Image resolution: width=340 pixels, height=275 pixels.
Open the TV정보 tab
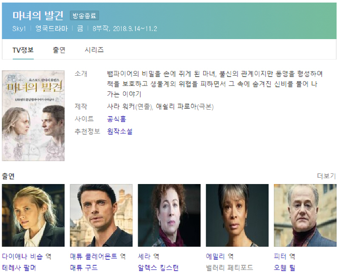[x=23, y=50]
